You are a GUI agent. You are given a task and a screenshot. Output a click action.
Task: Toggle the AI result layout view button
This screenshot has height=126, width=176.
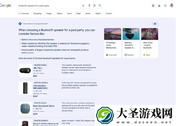point(155,24)
